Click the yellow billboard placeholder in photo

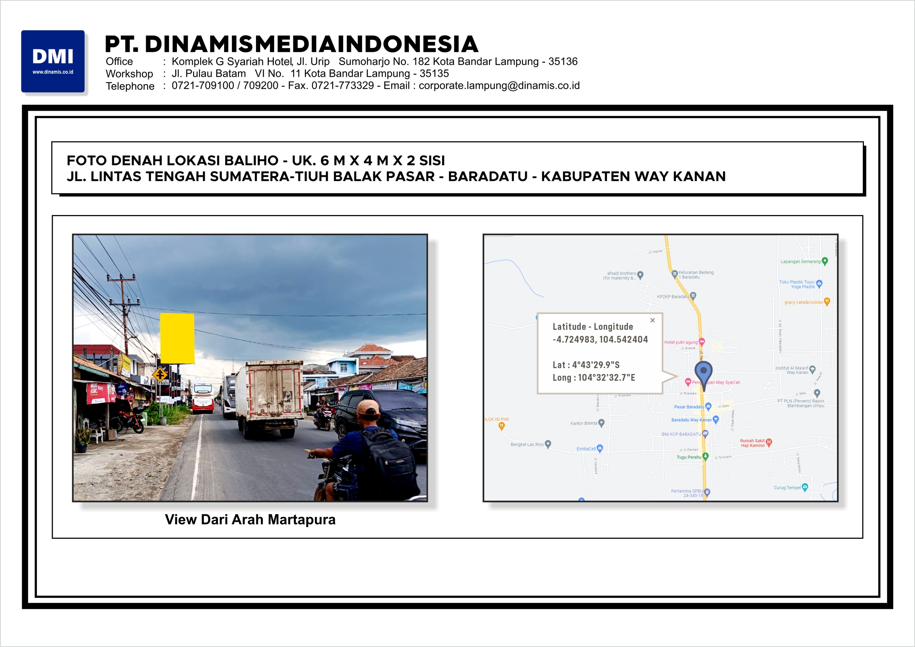tap(177, 338)
